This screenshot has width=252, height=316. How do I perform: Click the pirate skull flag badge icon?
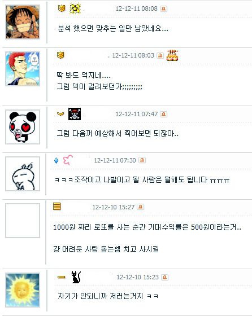click(x=75, y=114)
